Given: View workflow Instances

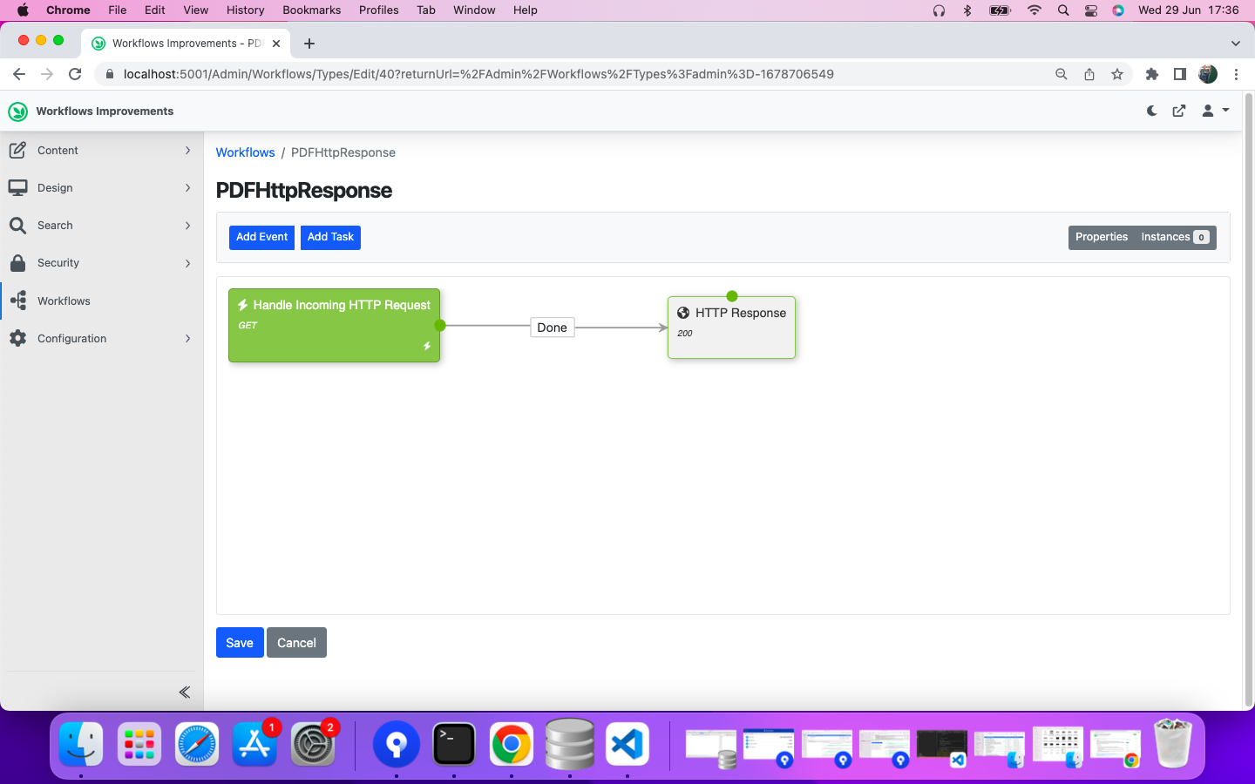Looking at the screenshot, I should (x=1175, y=237).
